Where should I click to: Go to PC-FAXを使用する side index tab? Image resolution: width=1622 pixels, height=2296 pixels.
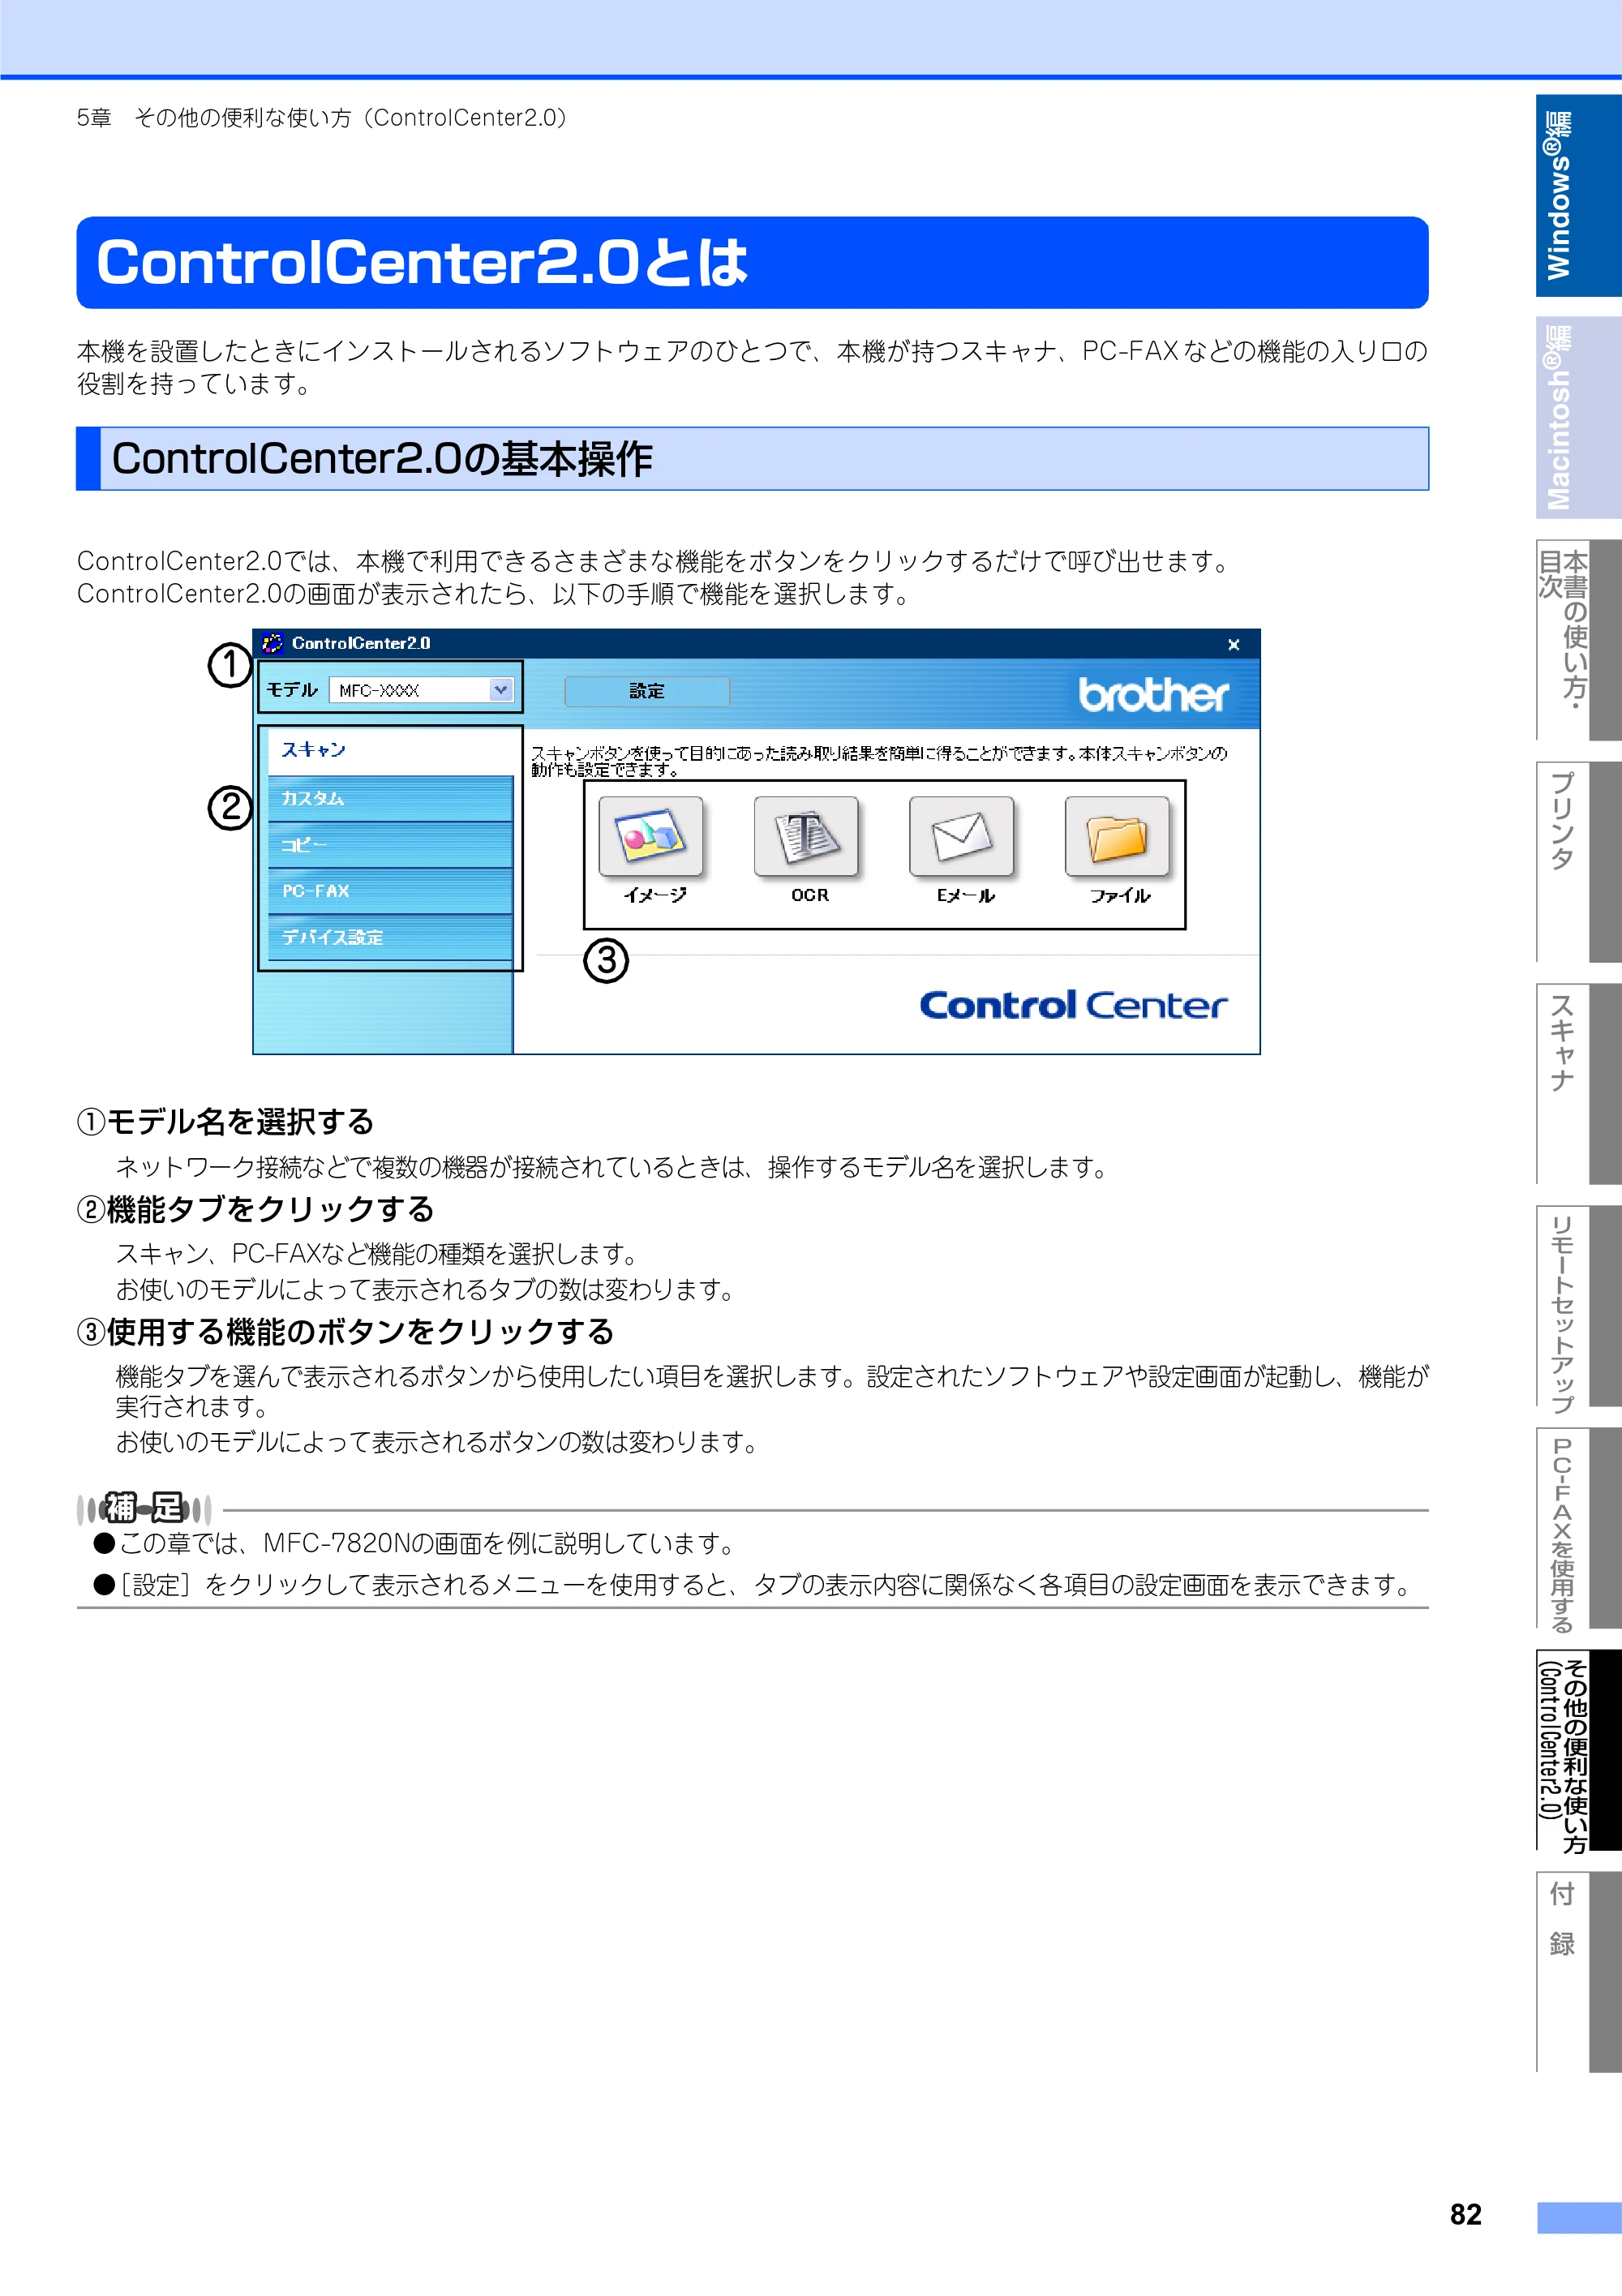(x=1578, y=1528)
